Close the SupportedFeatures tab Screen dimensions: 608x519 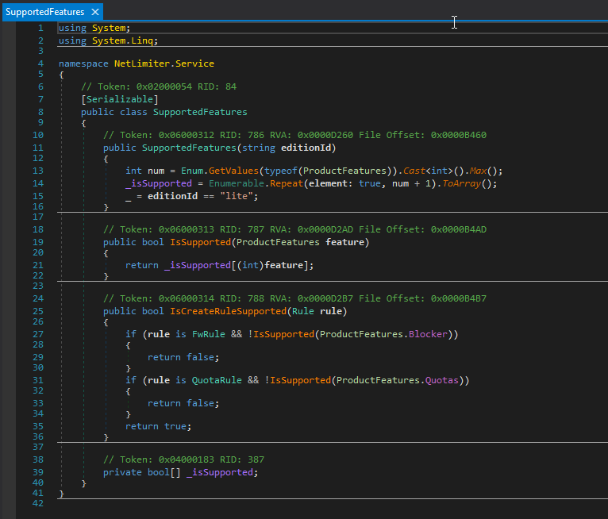click(x=95, y=12)
